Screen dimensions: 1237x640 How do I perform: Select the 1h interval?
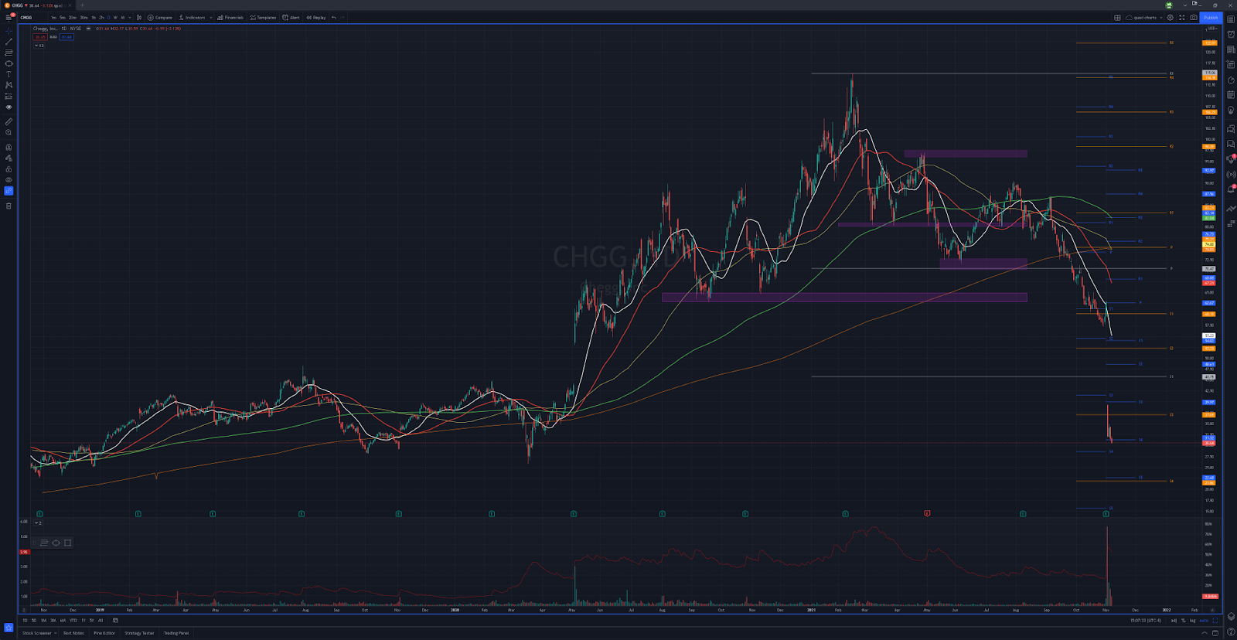click(94, 17)
